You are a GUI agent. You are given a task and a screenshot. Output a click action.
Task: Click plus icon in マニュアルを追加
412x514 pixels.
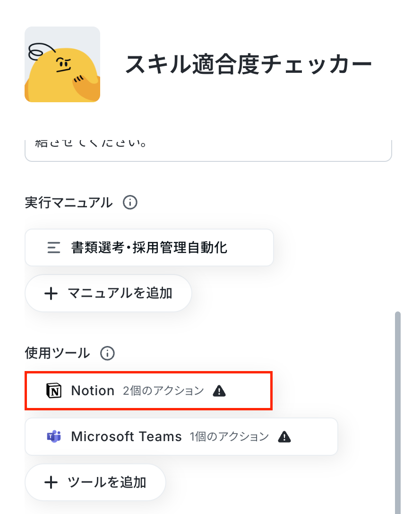tap(51, 293)
